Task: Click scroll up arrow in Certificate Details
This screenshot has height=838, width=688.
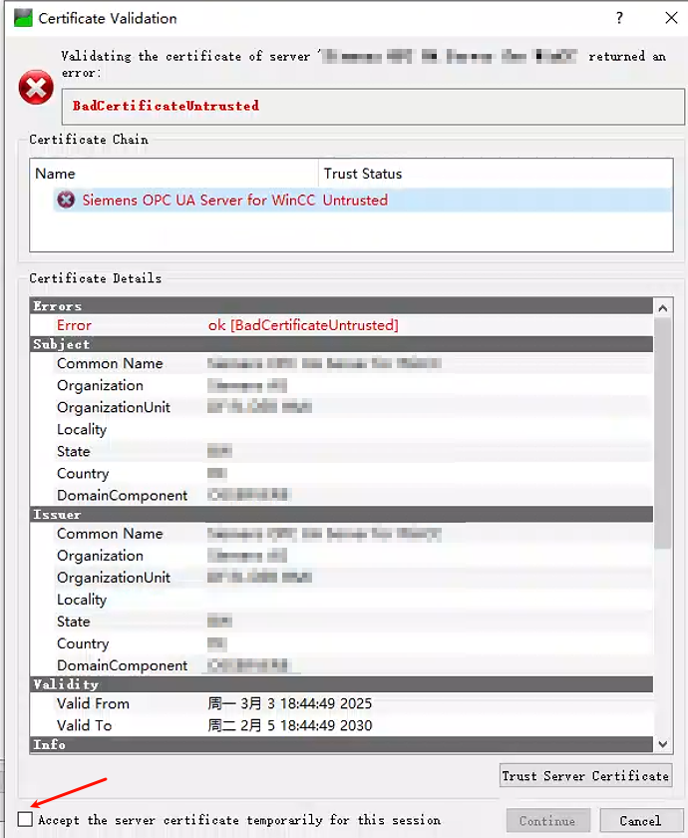Action: (x=663, y=308)
